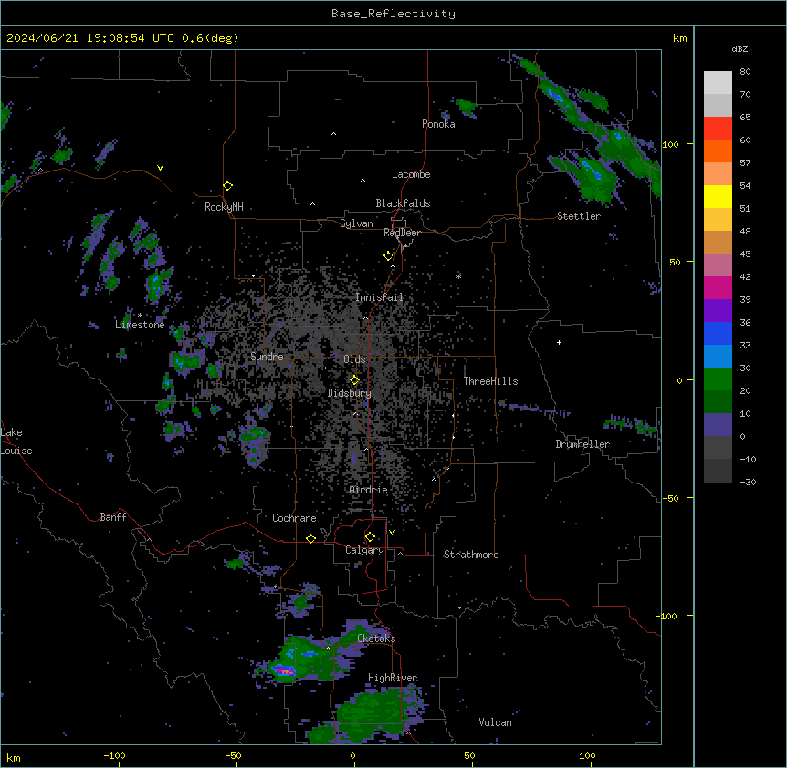Screen dimensions: 787x768
Task: Click the HighRiver label
Action: [393, 678]
